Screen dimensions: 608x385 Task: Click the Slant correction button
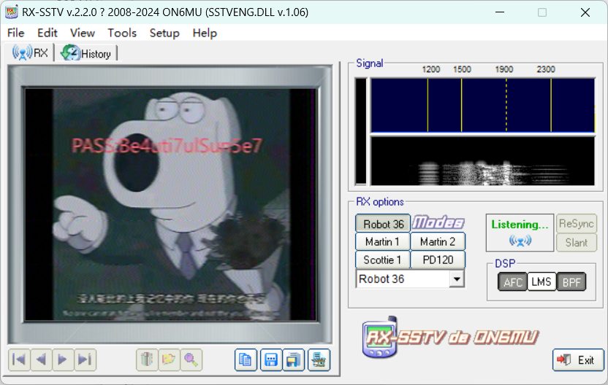coord(576,243)
